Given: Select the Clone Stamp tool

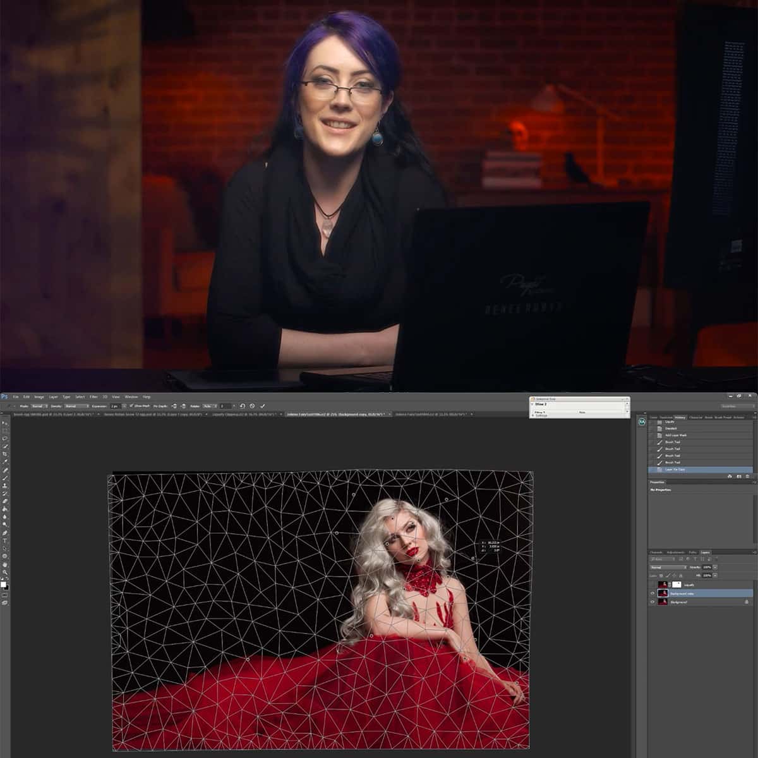Looking at the screenshot, I should point(5,486).
